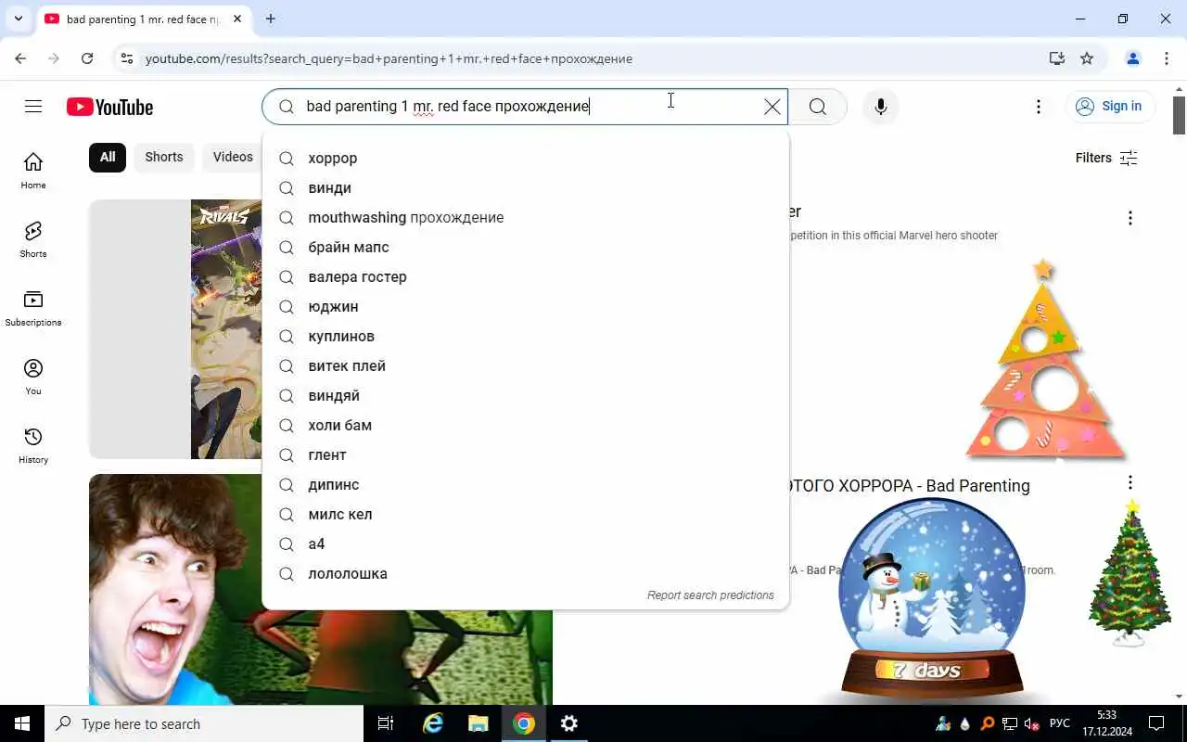Viewport: 1187px width, 742px height.
Task: Click the browser address bar URL
Action: [389, 58]
